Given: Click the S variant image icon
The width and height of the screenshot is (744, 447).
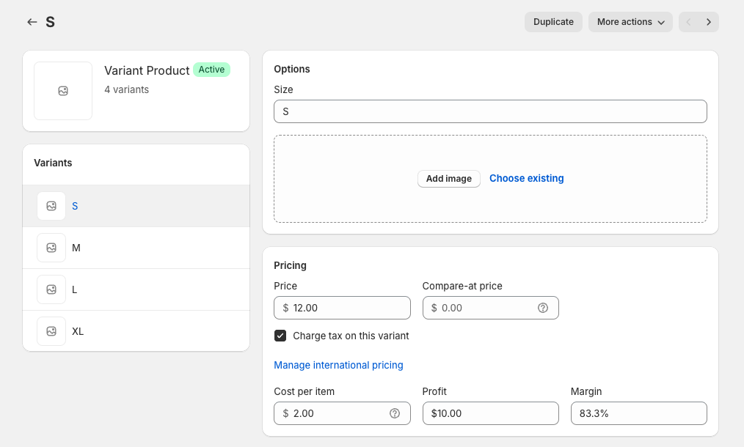Looking at the screenshot, I should click(x=51, y=206).
